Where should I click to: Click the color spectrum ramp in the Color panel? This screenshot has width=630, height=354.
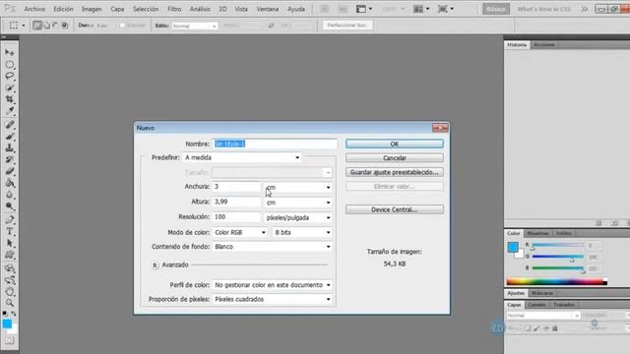point(557,282)
